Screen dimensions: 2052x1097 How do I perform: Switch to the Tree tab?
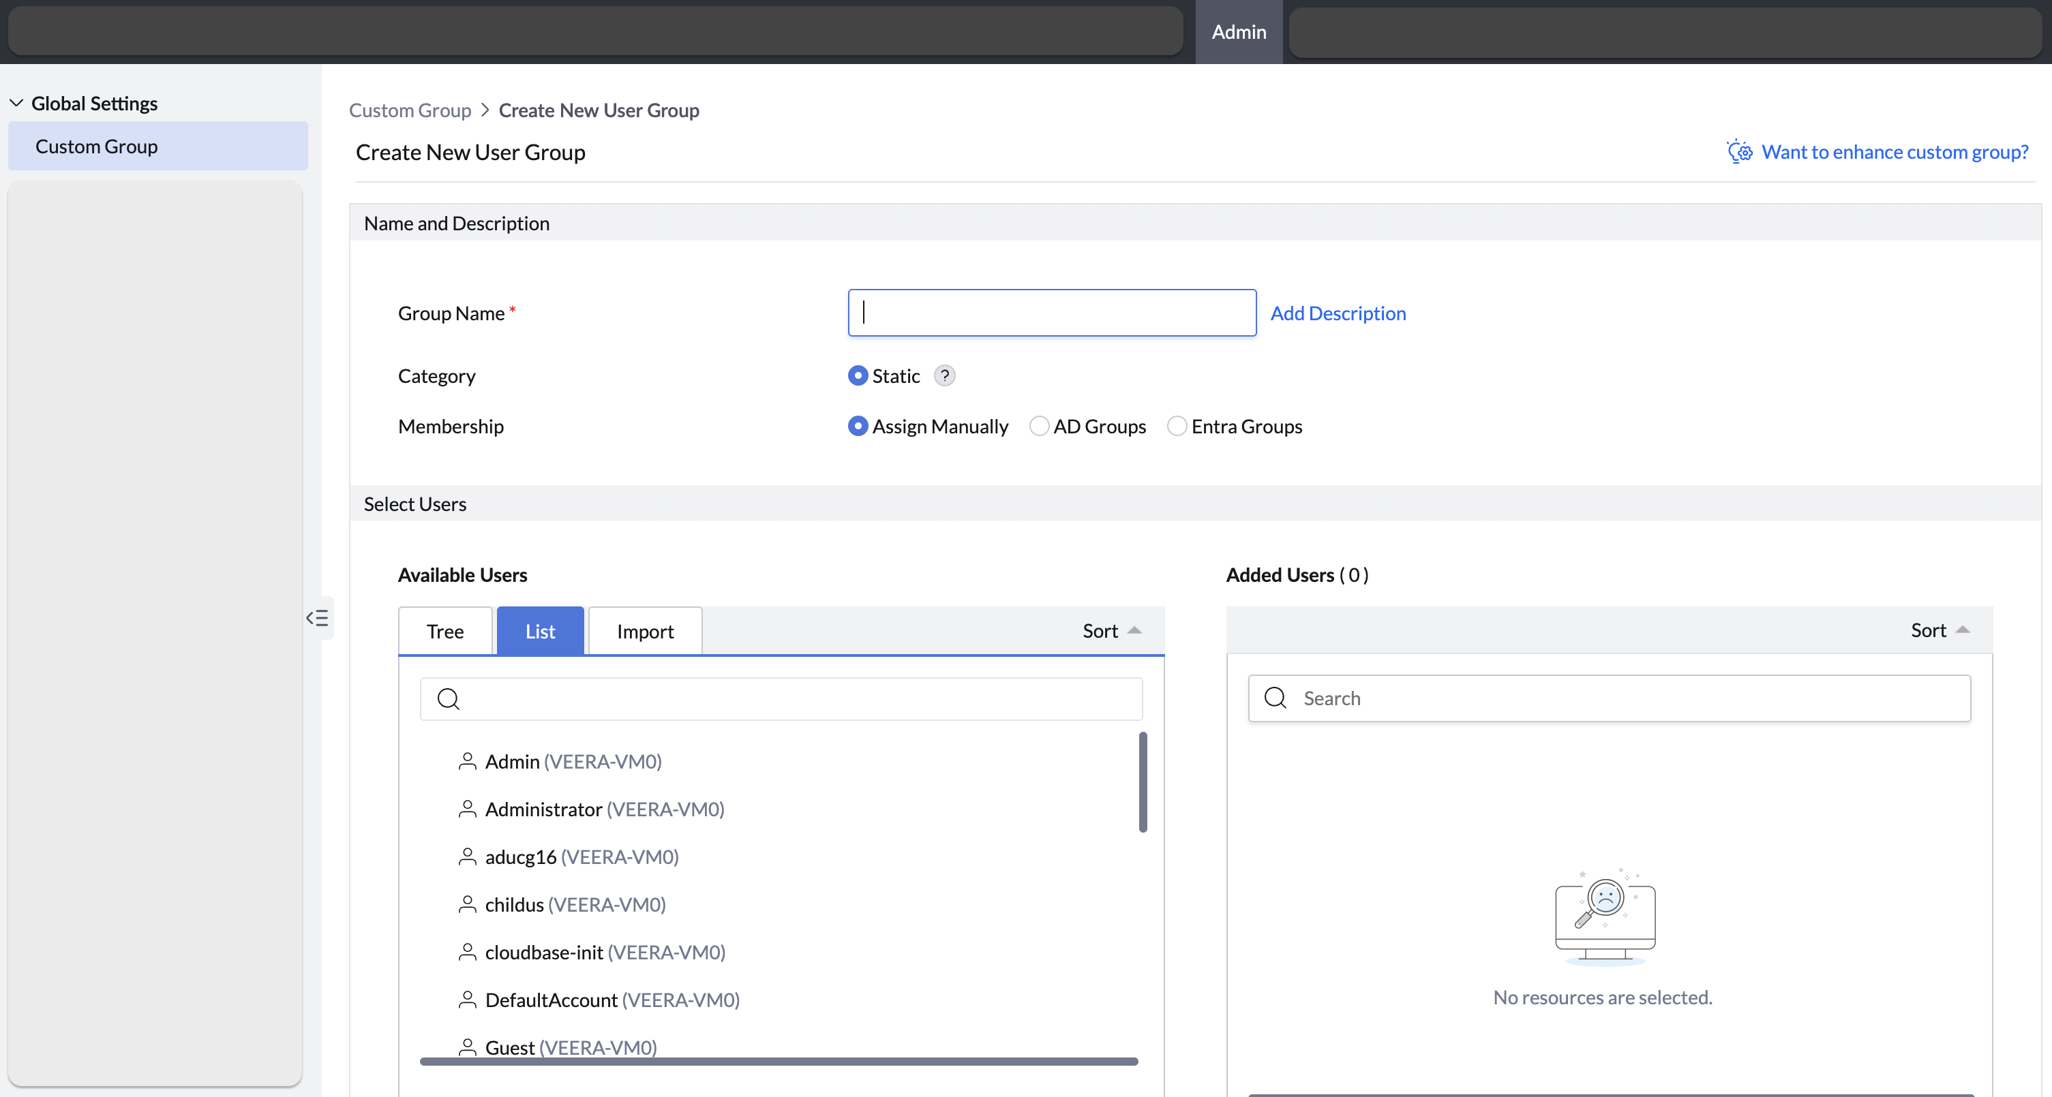click(x=444, y=632)
